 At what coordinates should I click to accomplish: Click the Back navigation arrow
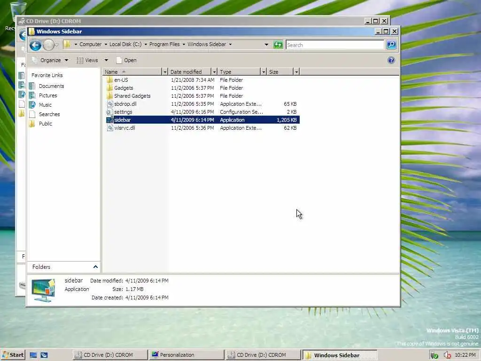tap(36, 45)
